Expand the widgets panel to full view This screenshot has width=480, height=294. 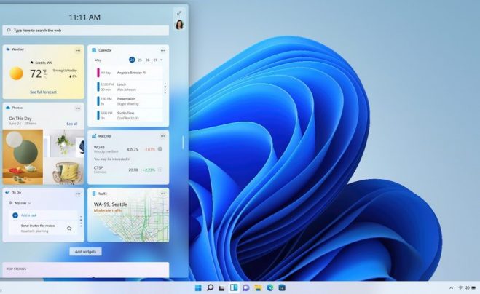[x=179, y=13]
